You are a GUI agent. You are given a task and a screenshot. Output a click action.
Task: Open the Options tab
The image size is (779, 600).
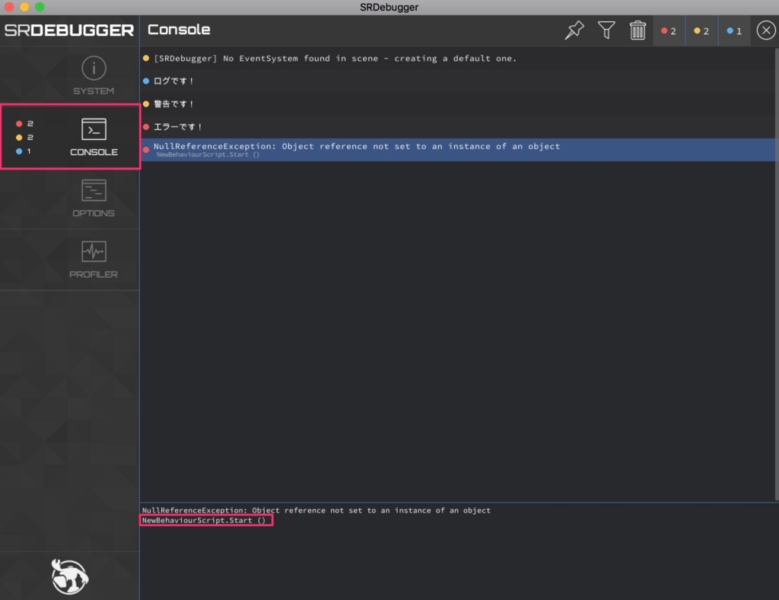coord(69,198)
